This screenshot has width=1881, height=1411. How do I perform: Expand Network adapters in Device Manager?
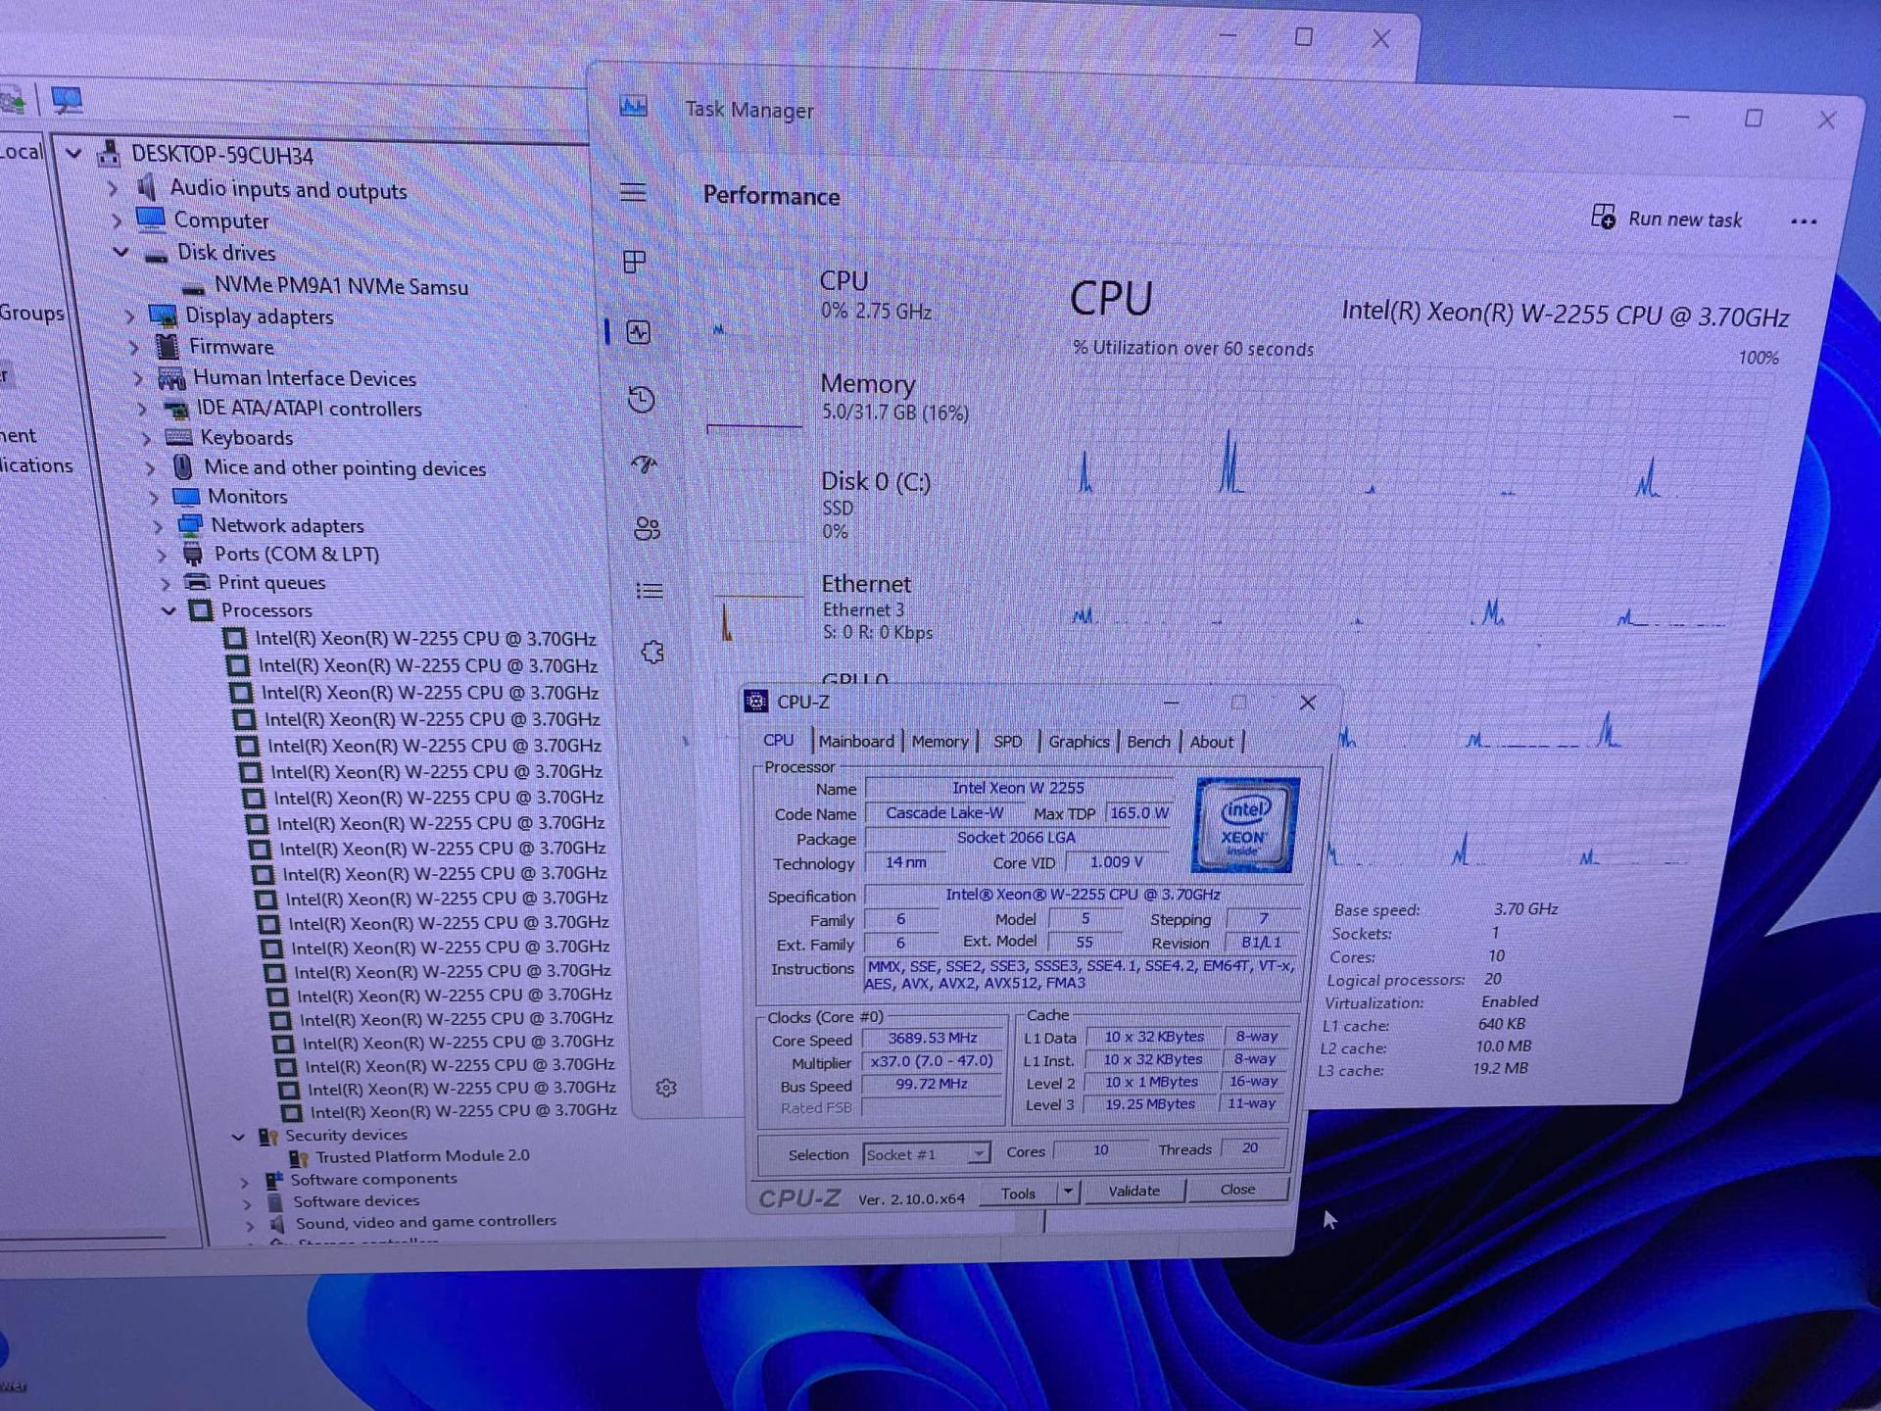pyautogui.click(x=160, y=525)
